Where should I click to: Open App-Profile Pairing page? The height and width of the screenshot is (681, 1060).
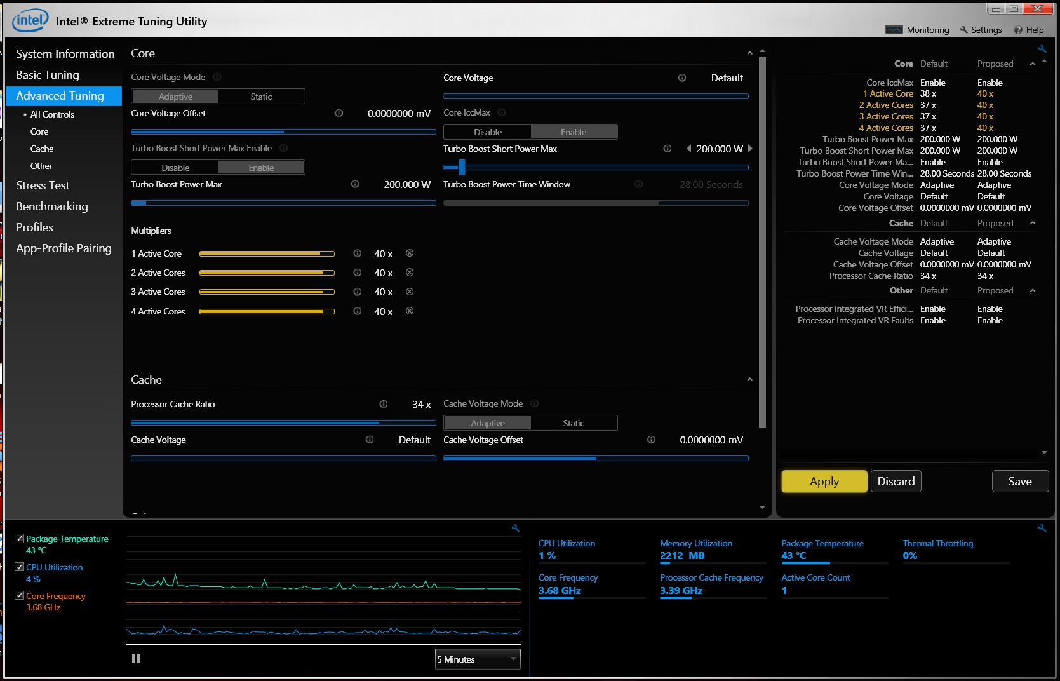tap(64, 248)
